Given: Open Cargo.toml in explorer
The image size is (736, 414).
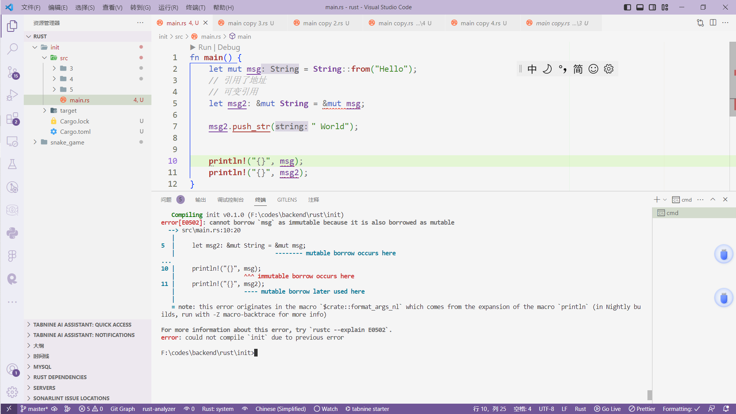Looking at the screenshot, I should tap(75, 131).
